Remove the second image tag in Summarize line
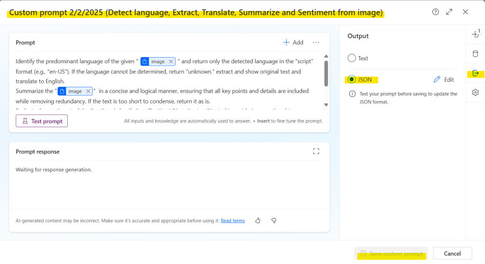 pyautogui.click(x=88, y=91)
